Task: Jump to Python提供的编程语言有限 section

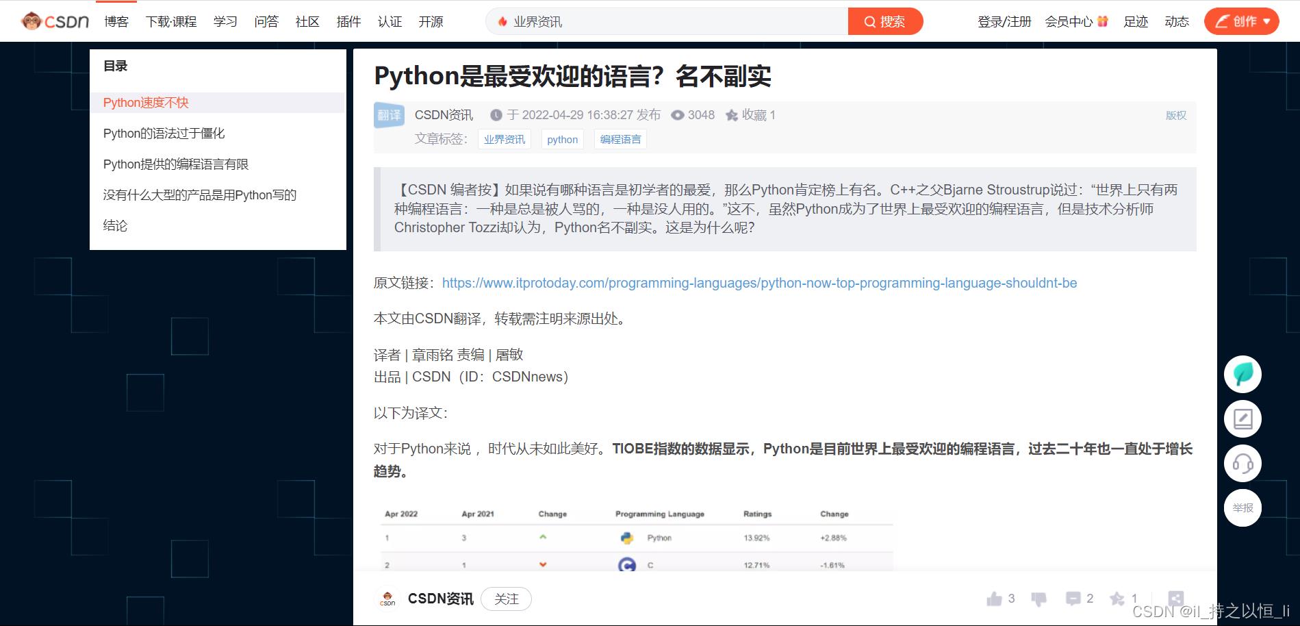Action: tap(176, 164)
